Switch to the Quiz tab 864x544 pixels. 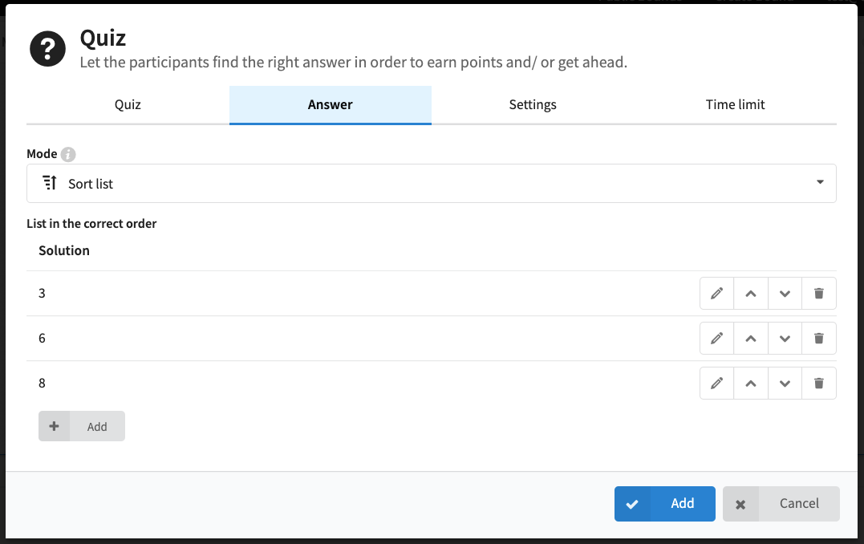(128, 105)
